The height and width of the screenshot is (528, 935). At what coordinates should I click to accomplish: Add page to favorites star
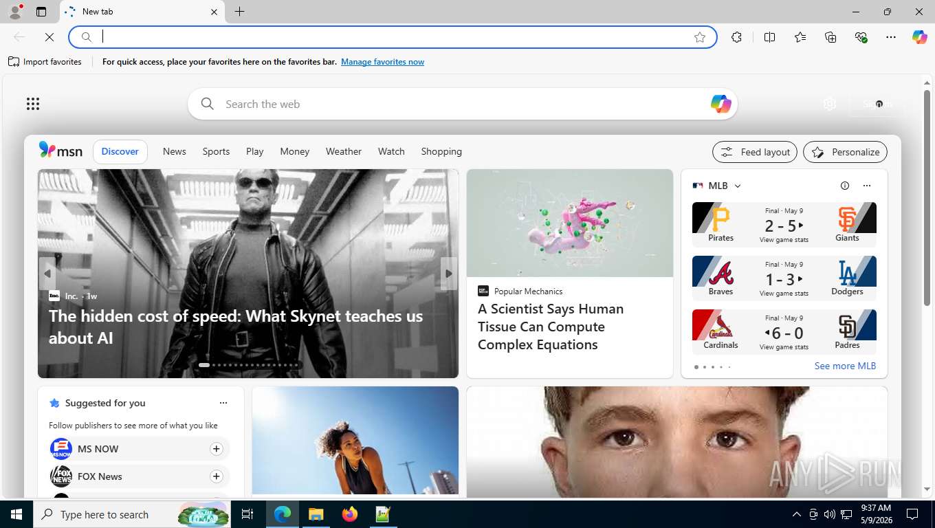point(700,37)
